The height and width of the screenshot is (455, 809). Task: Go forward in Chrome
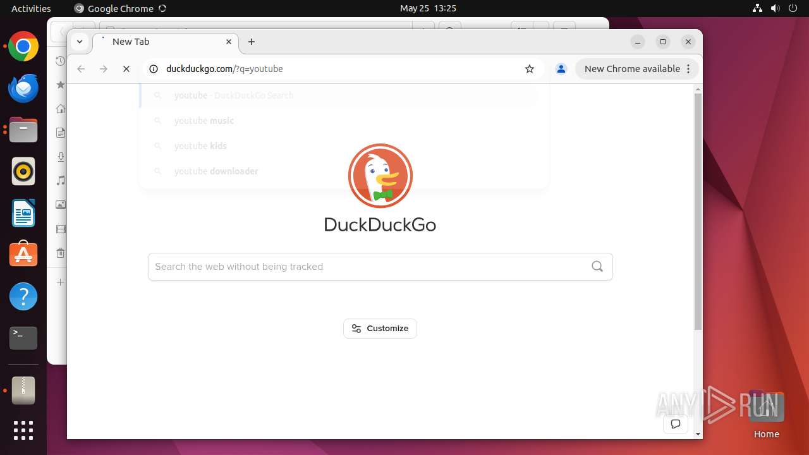click(x=104, y=69)
